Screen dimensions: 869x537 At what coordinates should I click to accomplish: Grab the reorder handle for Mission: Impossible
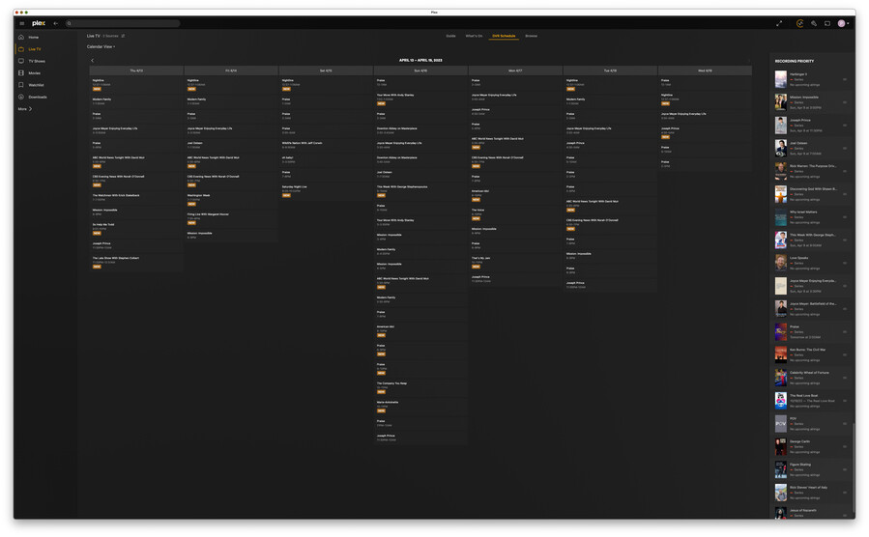tap(845, 102)
